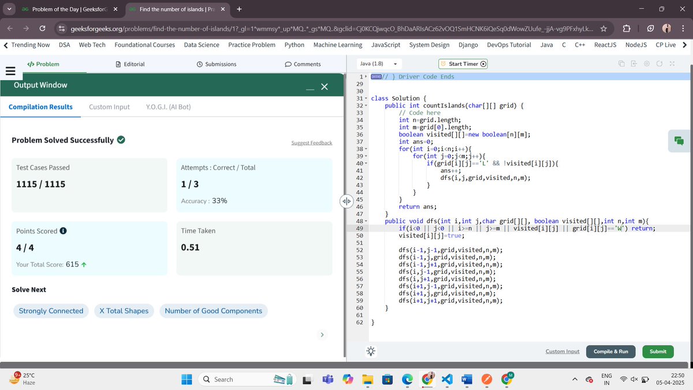This screenshot has height=390, width=693.
Task: Switch to the Submissions tab
Action: pyautogui.click(x=217, y=64)
